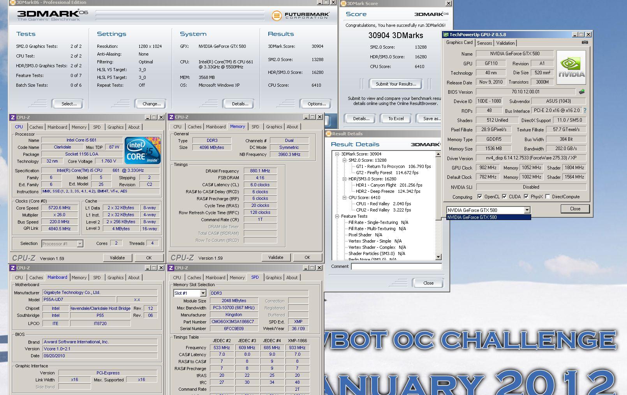Select HDR2 - Deep Freeze result row
Screen dimensions: 627x395
click(388, 191)
